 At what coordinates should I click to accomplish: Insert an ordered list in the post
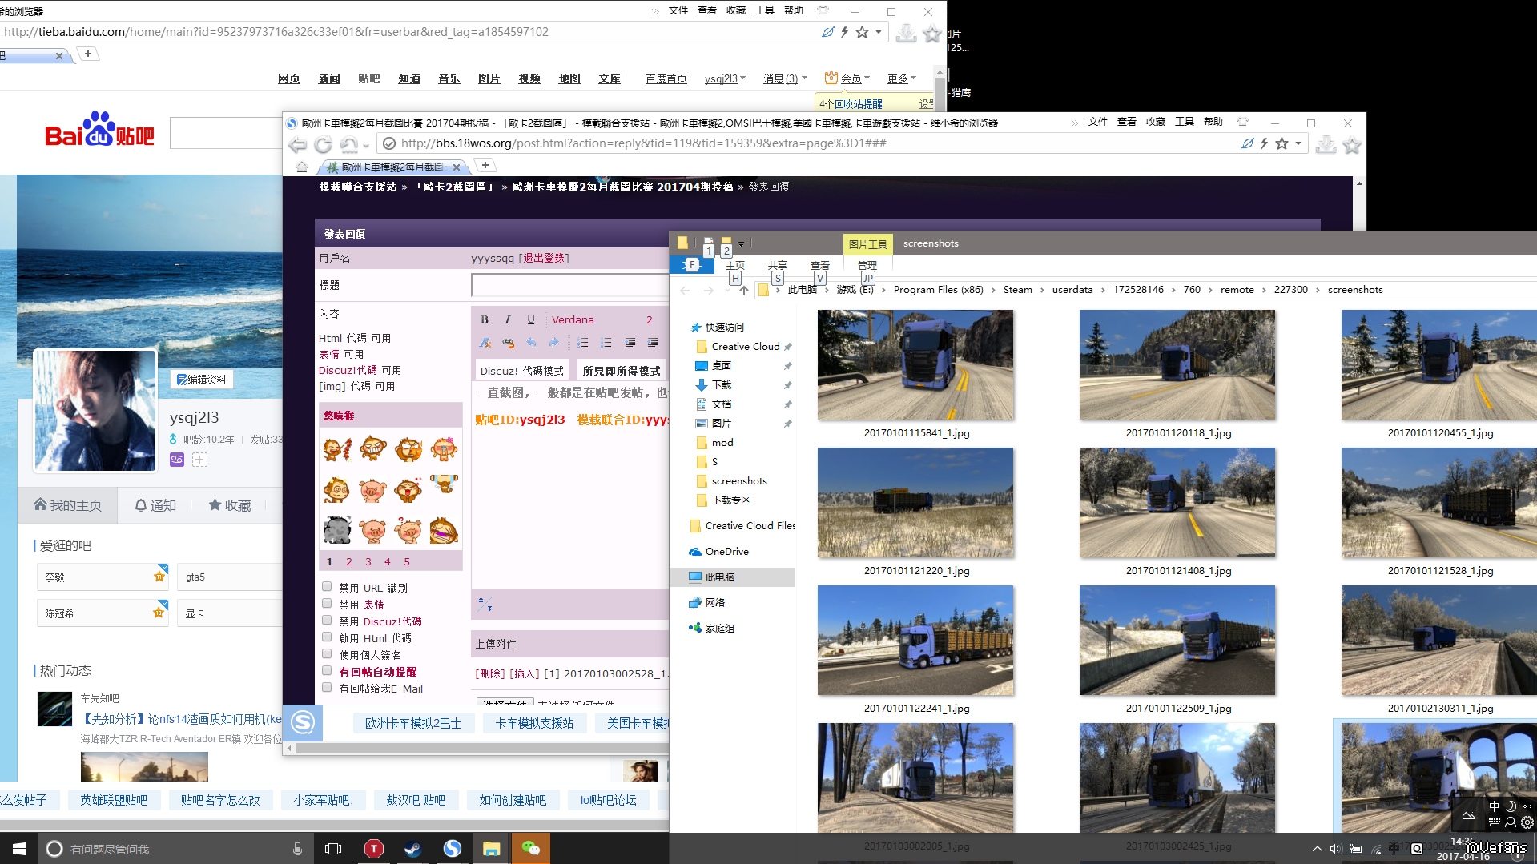point(583,343)
